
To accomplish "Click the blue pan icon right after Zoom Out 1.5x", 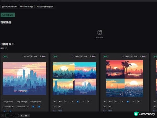I will pos(33,107).
